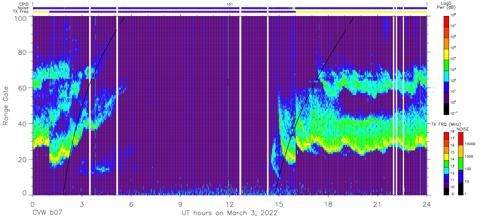Screen dimensions: 480x221
Task: Click the 'Range Gate' axis title
Action: tap(6, 106)
